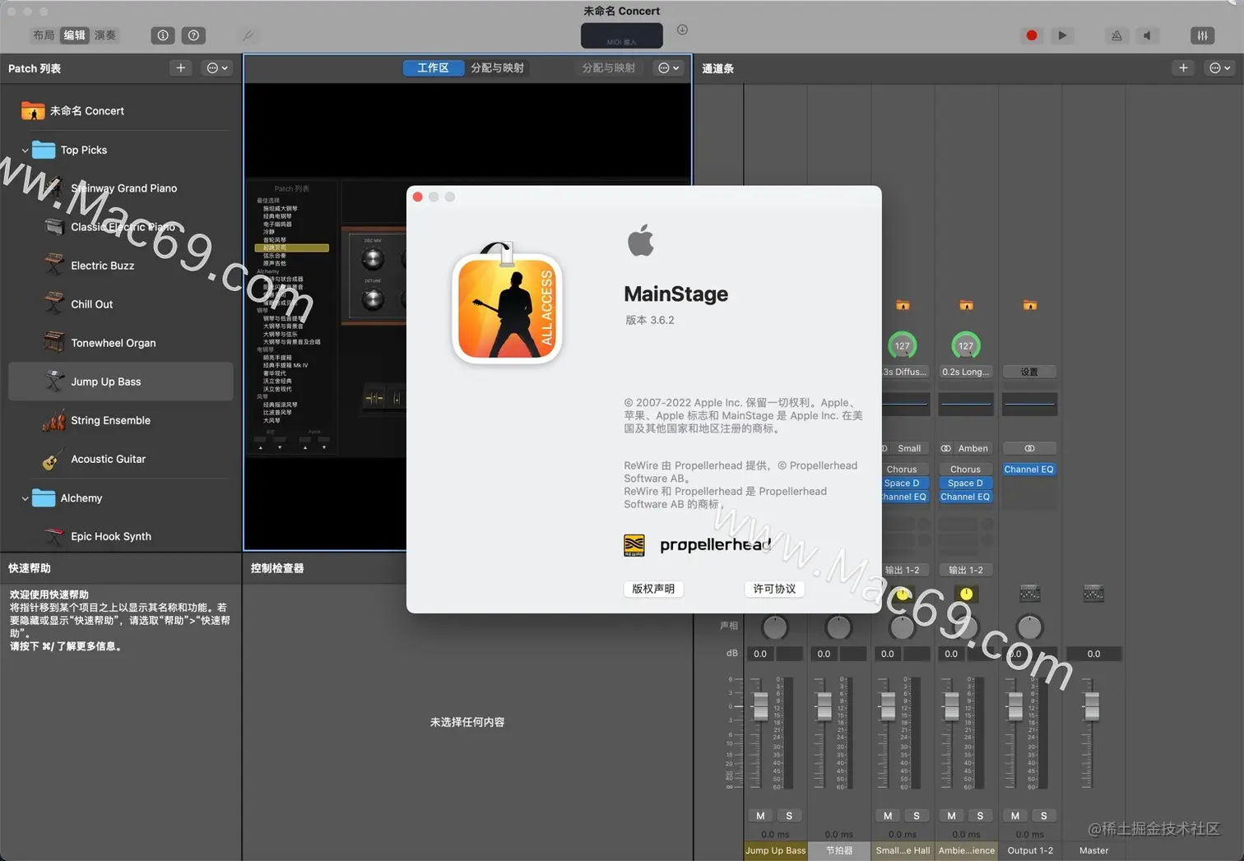The image size is (1244, 861).
Task: Click the Master volume fader
Action: coord(1091,706)
